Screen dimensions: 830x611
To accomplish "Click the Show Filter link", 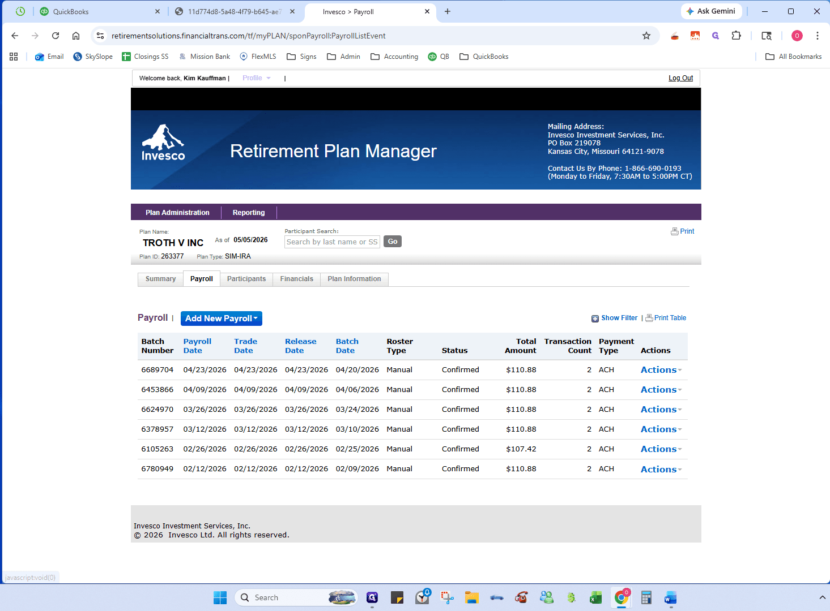I will point(615,318).
